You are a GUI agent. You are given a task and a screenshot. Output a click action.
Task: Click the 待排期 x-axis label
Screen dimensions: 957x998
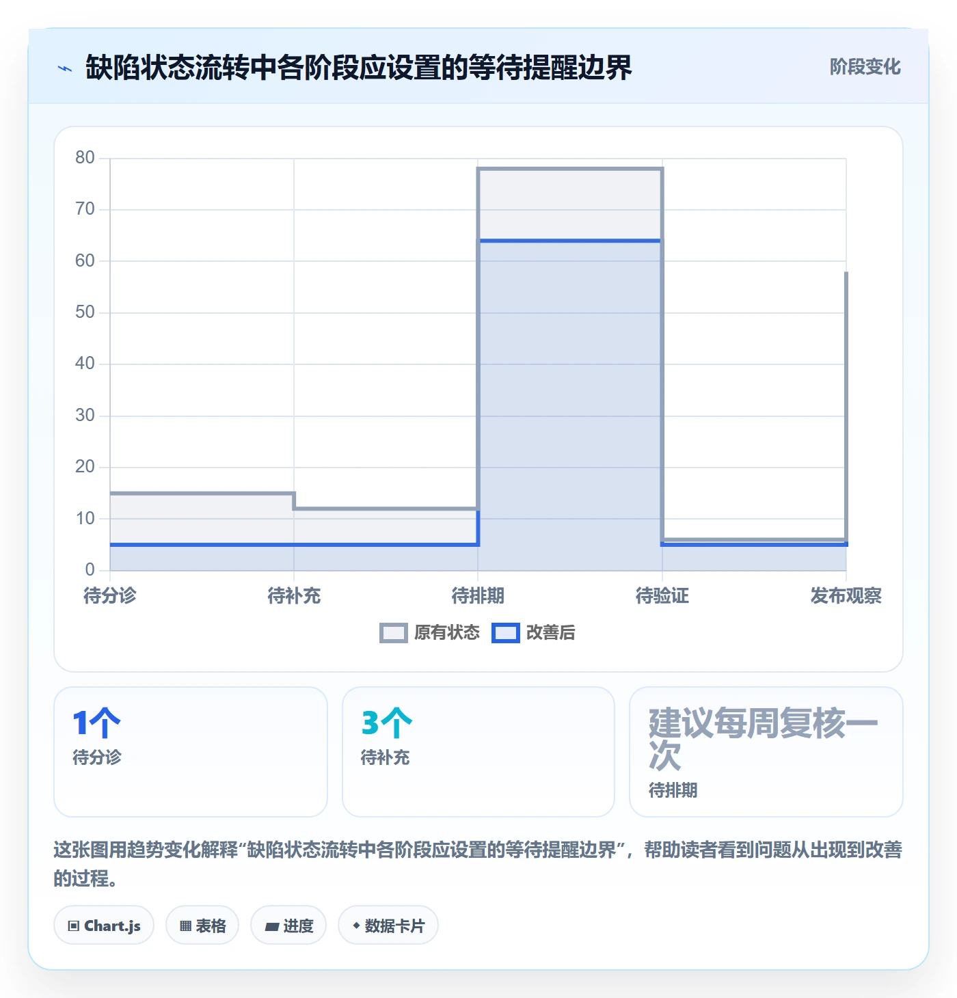tap(478, 596)
